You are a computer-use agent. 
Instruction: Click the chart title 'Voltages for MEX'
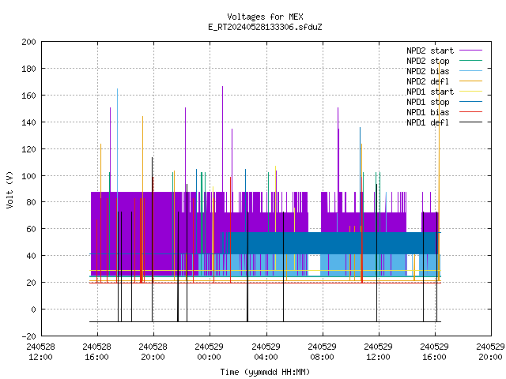pos(265,17)
